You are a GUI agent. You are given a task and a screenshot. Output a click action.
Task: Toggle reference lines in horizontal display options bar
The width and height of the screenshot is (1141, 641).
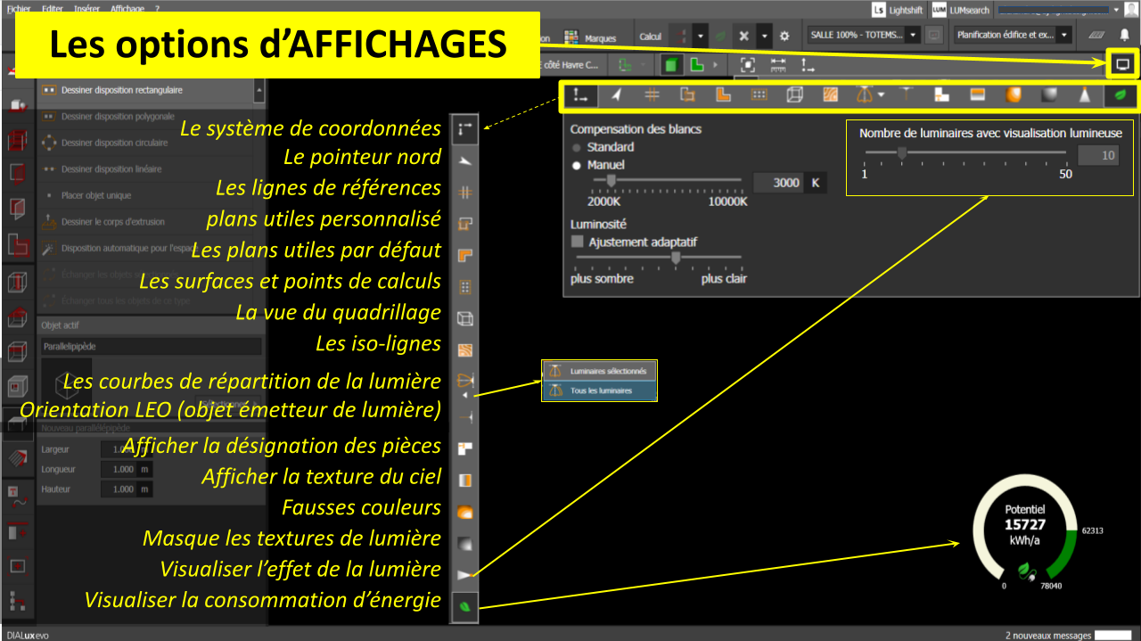tap(652, 95)
